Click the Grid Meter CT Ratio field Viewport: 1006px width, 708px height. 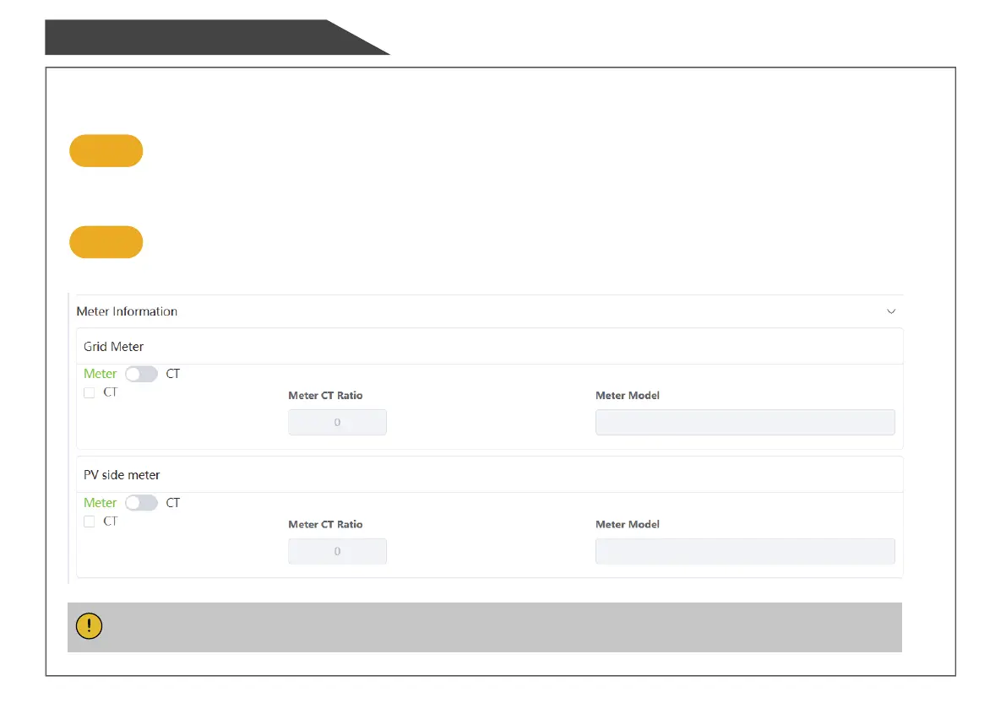point(338,422)
